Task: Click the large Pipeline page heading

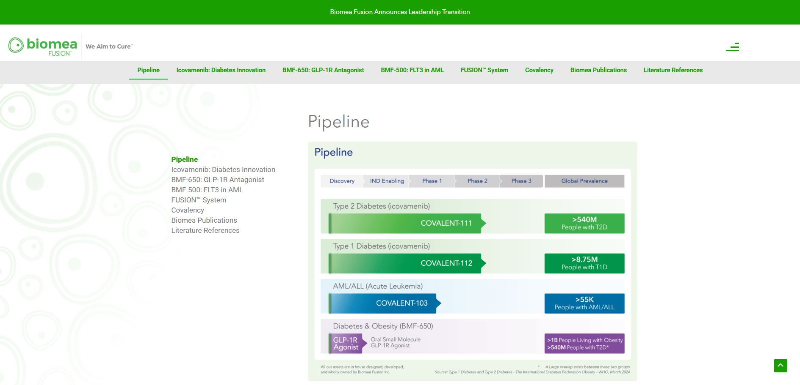Action: pyautogui.click(x=339, y=122)
